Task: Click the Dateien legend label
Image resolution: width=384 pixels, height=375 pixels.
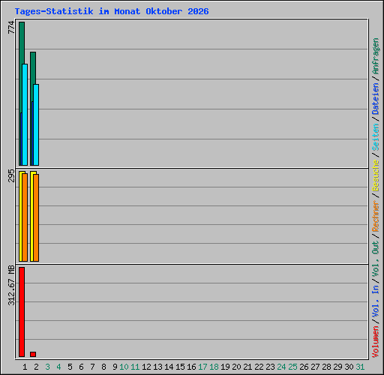Action: coord(376,99)
